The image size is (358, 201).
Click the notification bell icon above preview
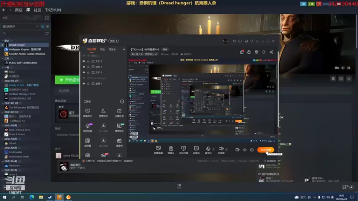point(264,52)
